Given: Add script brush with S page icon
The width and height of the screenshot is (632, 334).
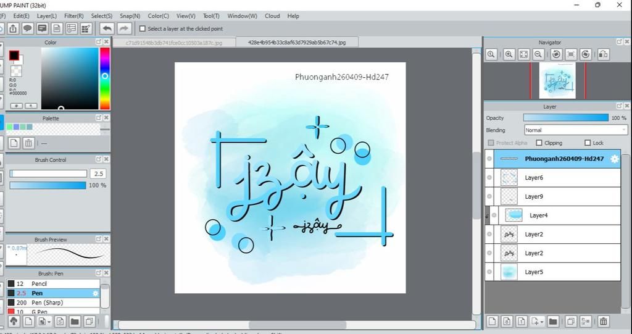Looking at the screenshot, I should tap(60, 322).
